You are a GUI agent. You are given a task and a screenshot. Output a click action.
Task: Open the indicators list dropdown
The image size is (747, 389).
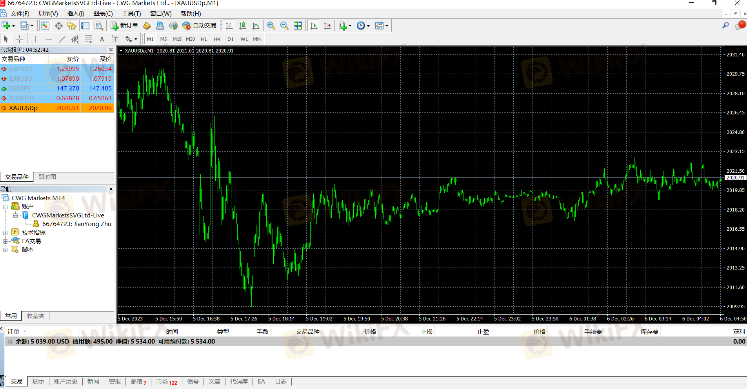coord(345,26)
